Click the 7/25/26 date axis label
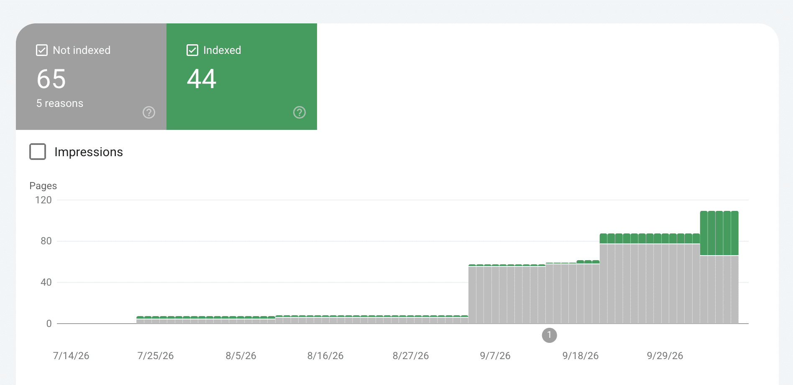Viewport: 793px width, 385px height. pos(156,356)
